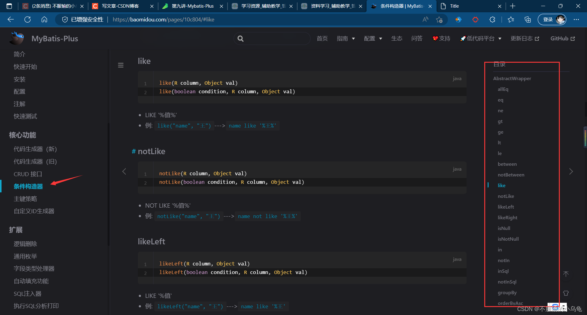Add page to favorites star icon
This screenshot has height=315, width=587.
[439, 20]
